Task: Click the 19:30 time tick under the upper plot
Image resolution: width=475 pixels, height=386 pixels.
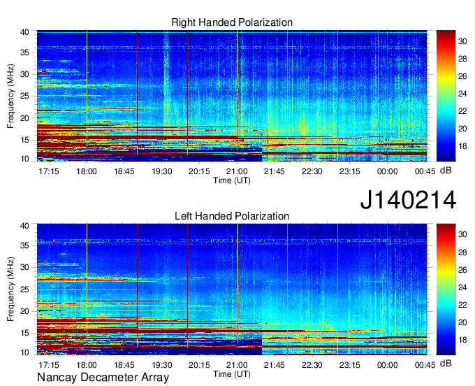Action: [162, 171]
